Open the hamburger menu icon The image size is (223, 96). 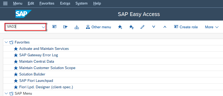click(x=5, y=3)
